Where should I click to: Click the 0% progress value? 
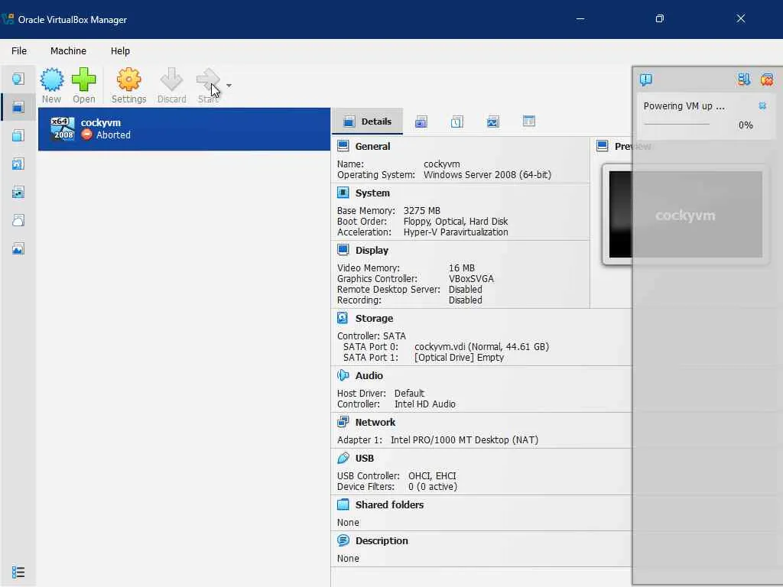click(746, 125)
